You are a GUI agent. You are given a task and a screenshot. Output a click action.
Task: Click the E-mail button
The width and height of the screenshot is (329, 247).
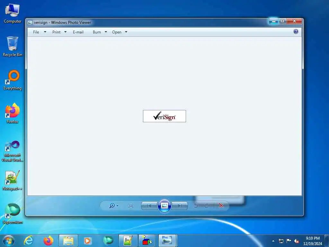pyautogui.click(x=78, y=32)
